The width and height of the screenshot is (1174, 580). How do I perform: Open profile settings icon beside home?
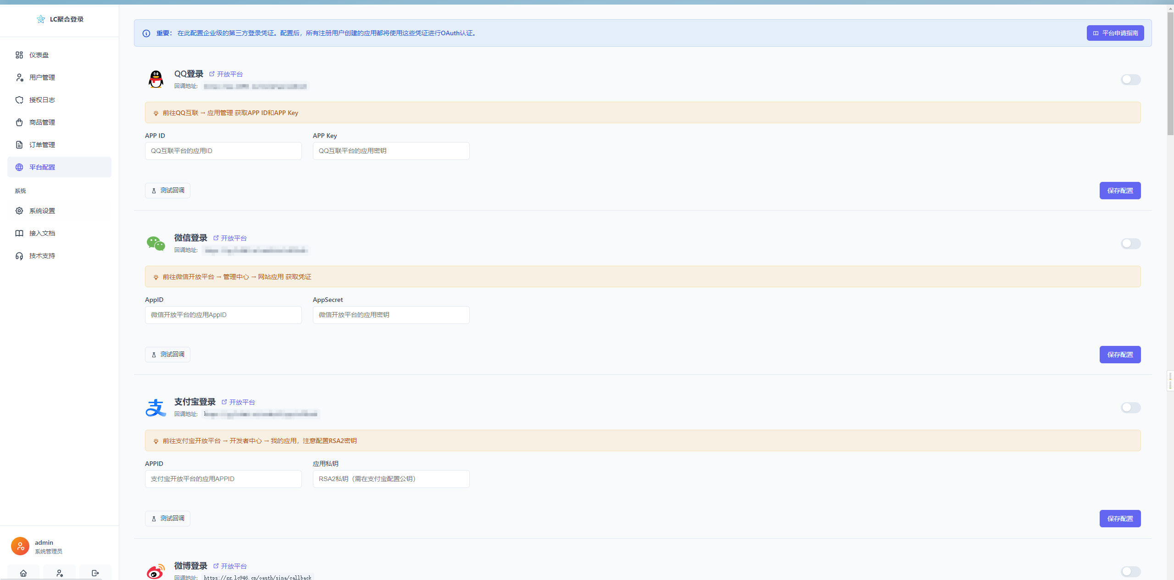(x=60, y=573)
